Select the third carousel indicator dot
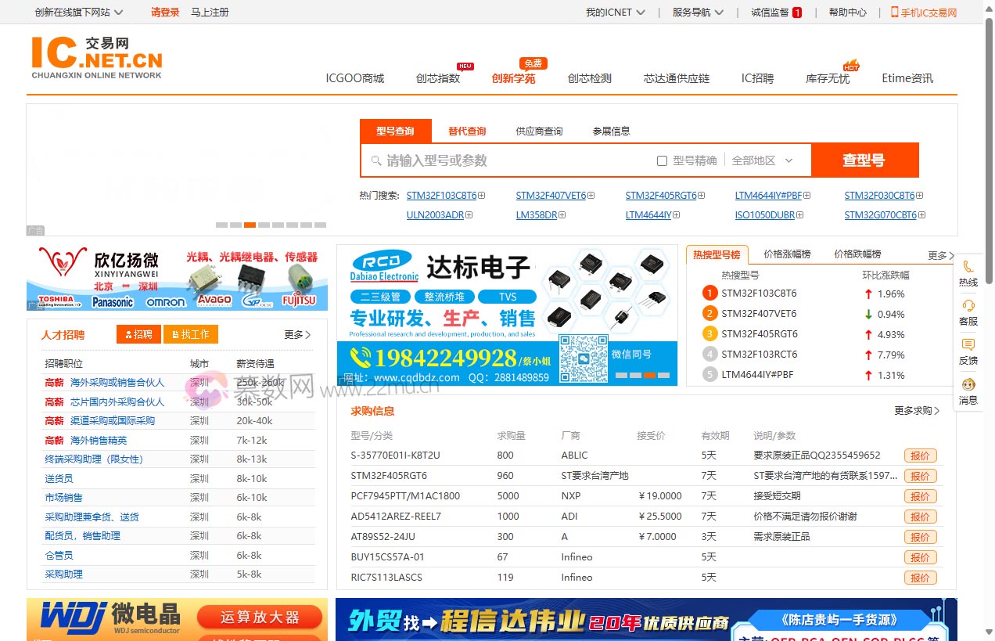 click(250, 225)
